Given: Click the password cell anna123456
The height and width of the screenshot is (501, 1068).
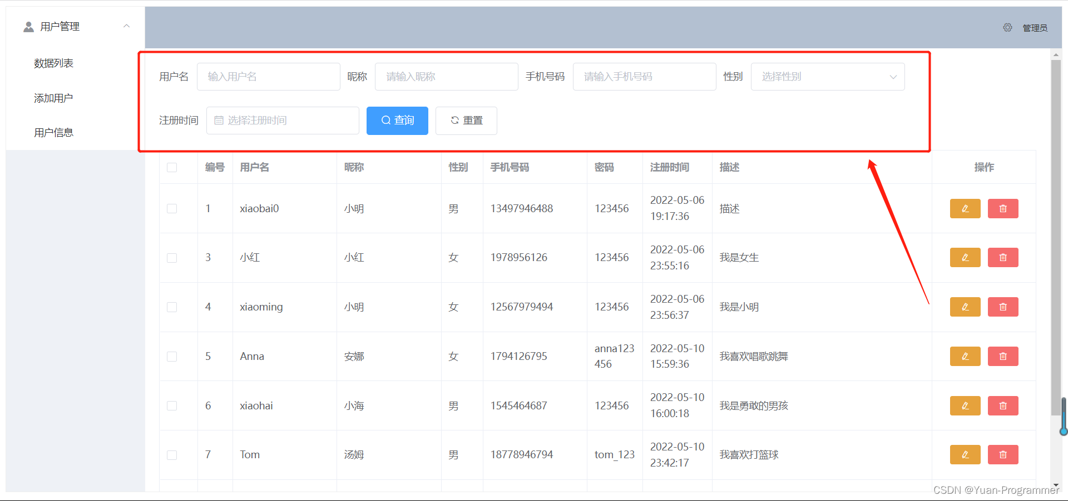Looking at the screenshot, I should (615, 357).
